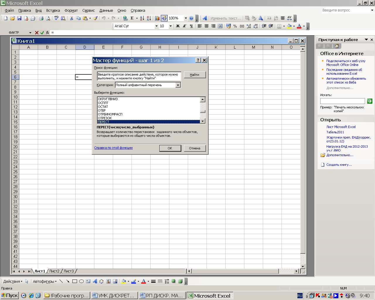The image size is (375, 300).
Task: Open the Справка по этой функции link
Action: (113, 148)
